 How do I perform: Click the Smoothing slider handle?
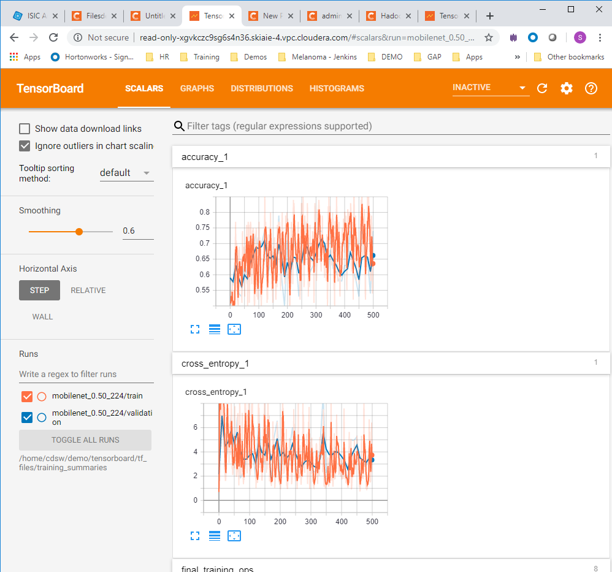(79, 232)
